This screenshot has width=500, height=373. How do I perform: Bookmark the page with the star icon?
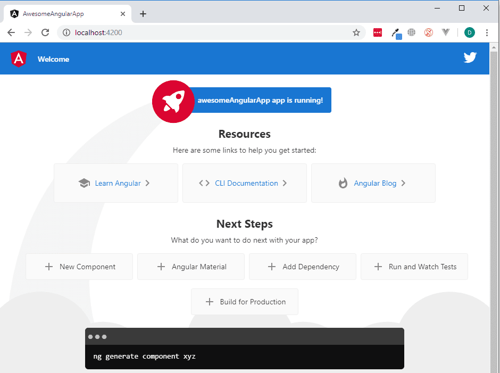click(356, 32)
